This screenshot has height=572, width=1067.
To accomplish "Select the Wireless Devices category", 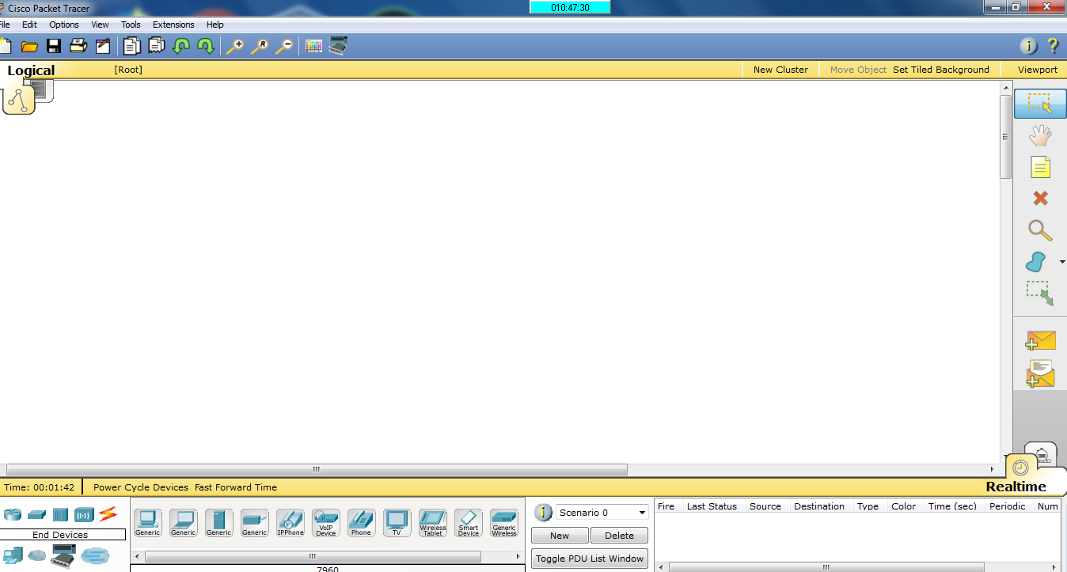I will coord(84,514).
